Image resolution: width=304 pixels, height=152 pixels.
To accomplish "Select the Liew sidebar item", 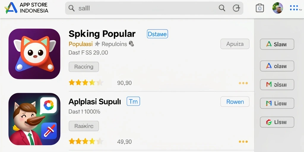I will click(277, 103).
